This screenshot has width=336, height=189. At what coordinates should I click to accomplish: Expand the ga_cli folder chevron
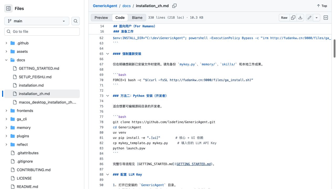point(6,119)
